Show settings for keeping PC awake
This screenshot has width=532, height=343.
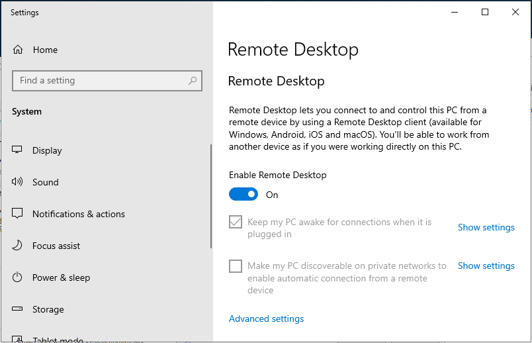[486, 227]
